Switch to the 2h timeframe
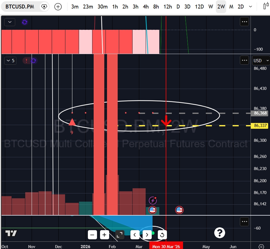 125,7
